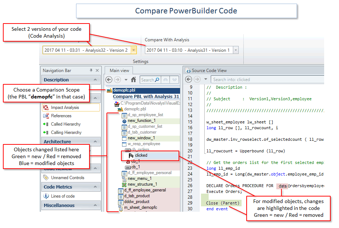Click the Called Hierarchy green arrow icon
Viewport: 339px width, 228px height.
point(46,124)
